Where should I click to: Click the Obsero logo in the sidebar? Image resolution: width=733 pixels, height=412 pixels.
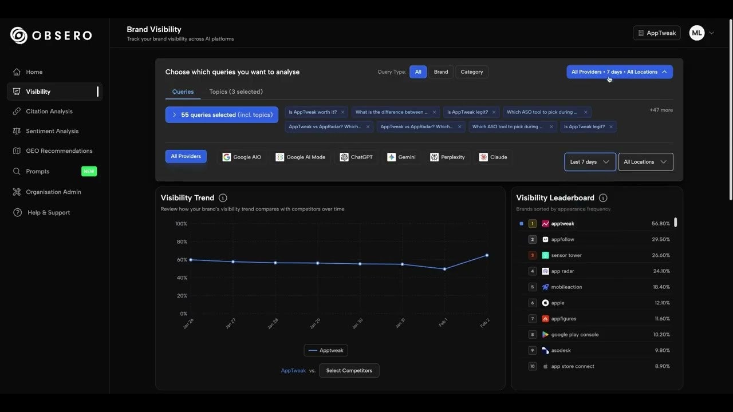coord(50,35)
